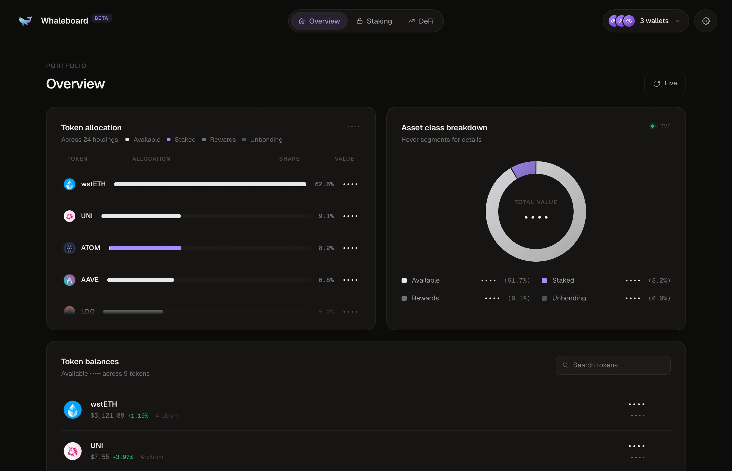732x471 pixels.
Task: Click the TOKEN column header
Action: pyautogui.click(x=77, y=159)
